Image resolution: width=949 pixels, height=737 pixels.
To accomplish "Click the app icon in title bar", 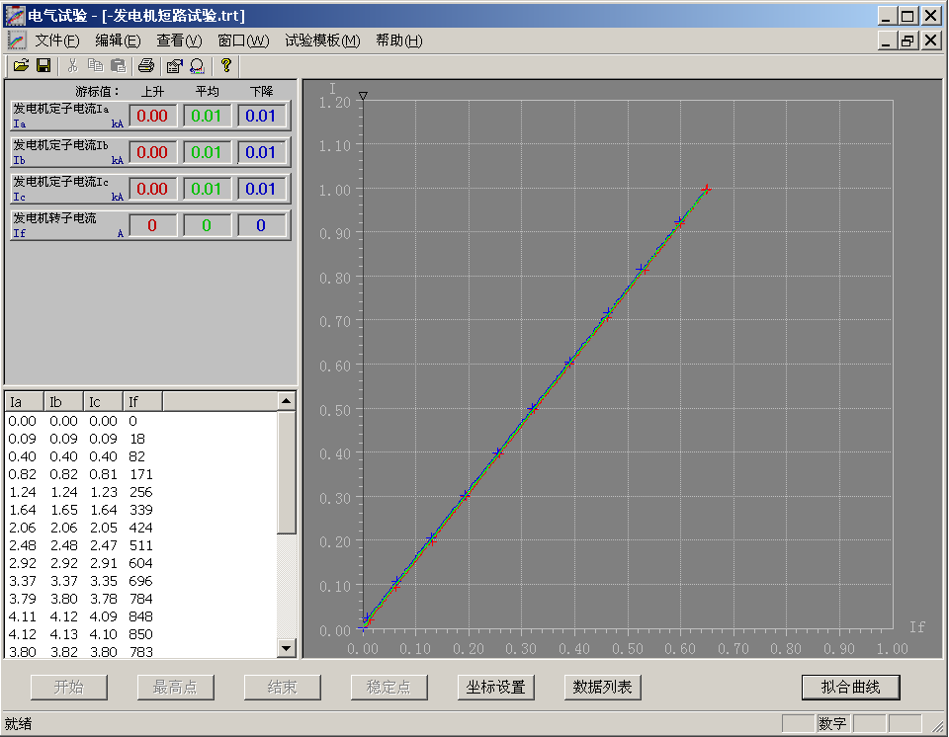I will pos(16,16).
